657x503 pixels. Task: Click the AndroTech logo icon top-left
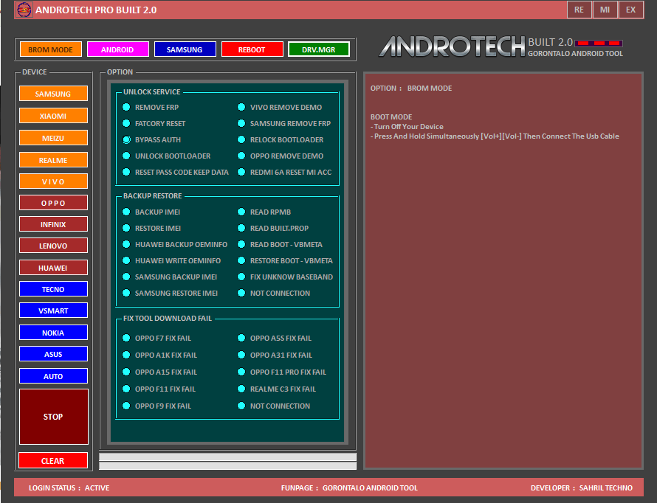pos(24,10)
